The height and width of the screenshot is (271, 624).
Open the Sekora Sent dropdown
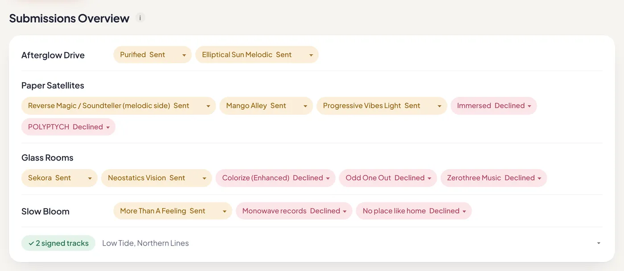coord(59,178)
